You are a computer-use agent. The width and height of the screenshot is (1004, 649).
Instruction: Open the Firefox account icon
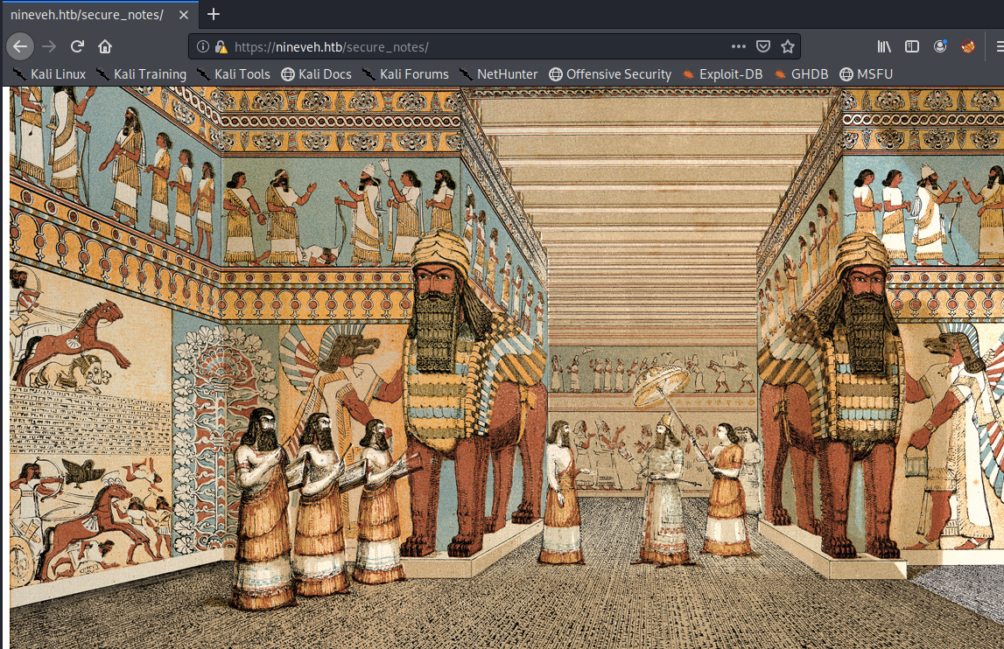(x=940, y=46)
